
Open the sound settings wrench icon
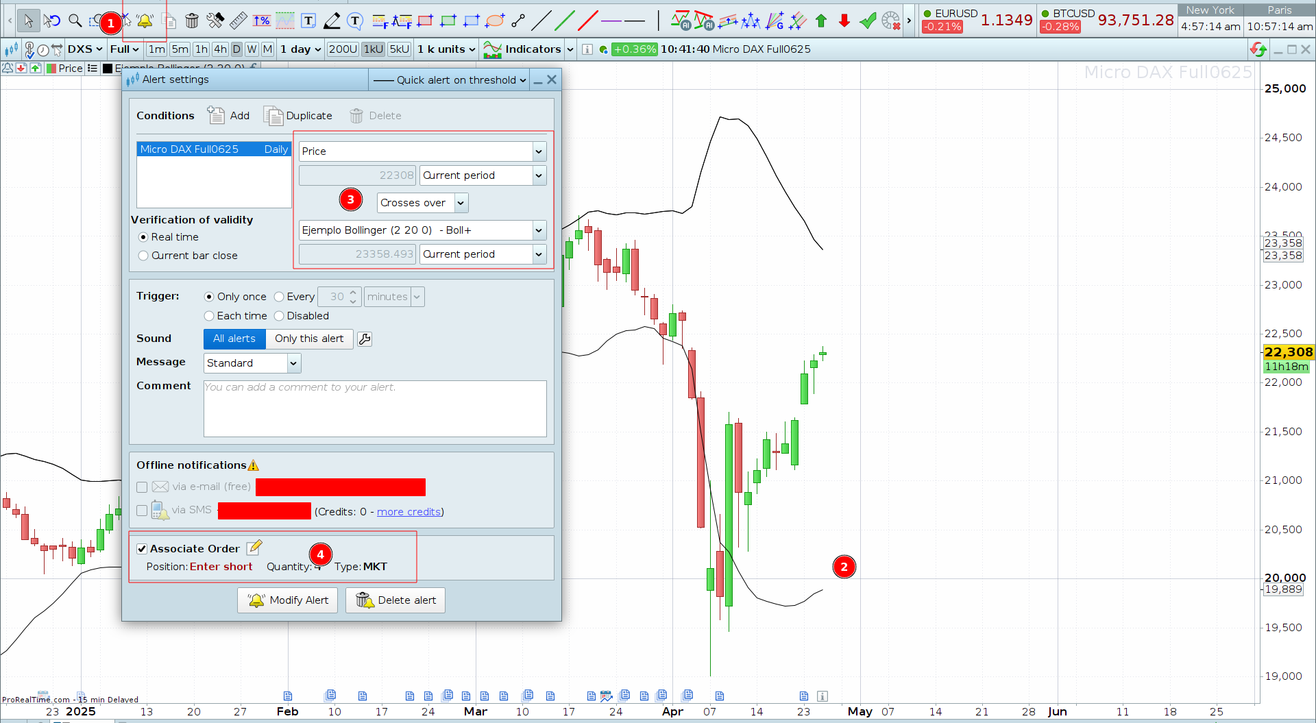pos(365,339)
